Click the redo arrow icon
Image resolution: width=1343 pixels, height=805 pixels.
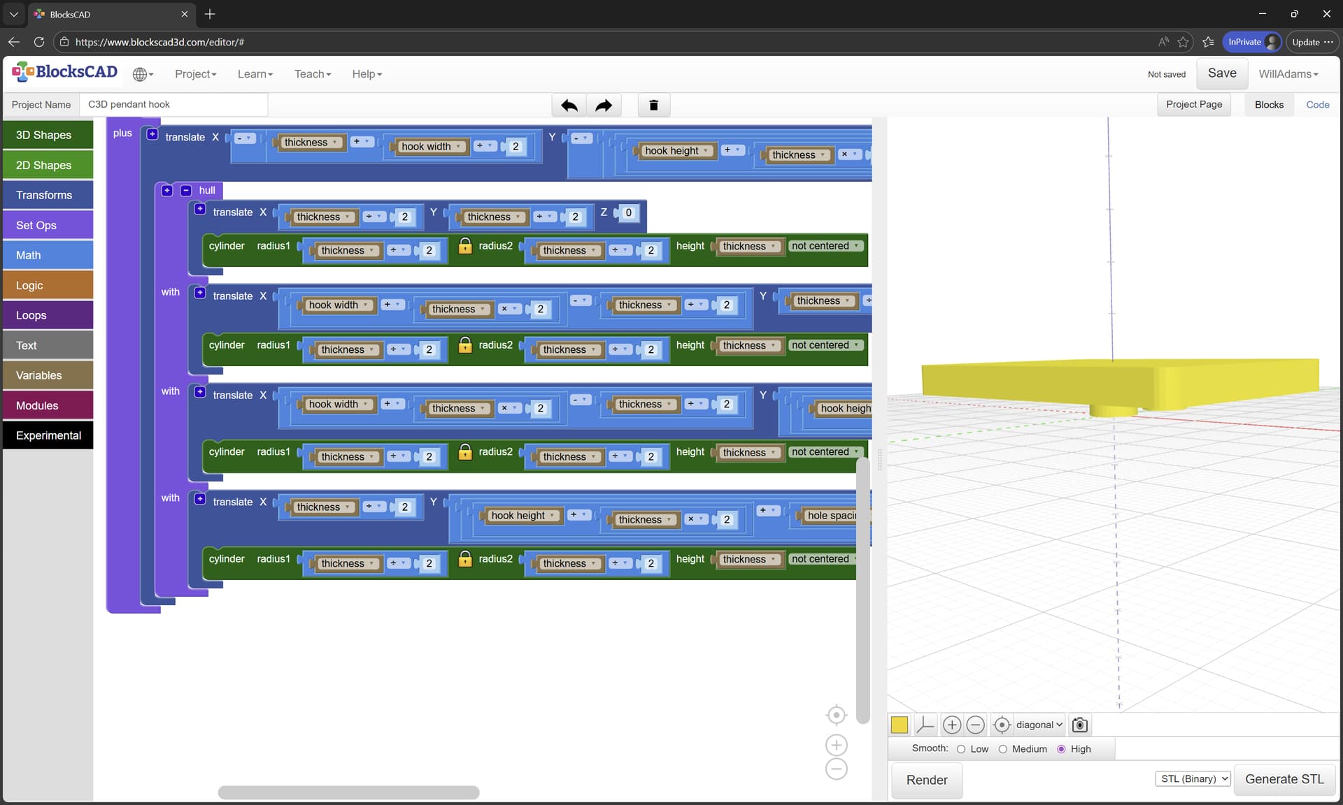603,106
